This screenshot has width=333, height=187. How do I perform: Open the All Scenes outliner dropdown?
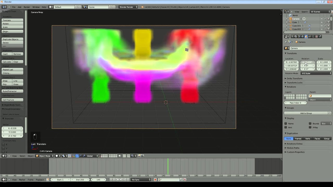point(320,12)
